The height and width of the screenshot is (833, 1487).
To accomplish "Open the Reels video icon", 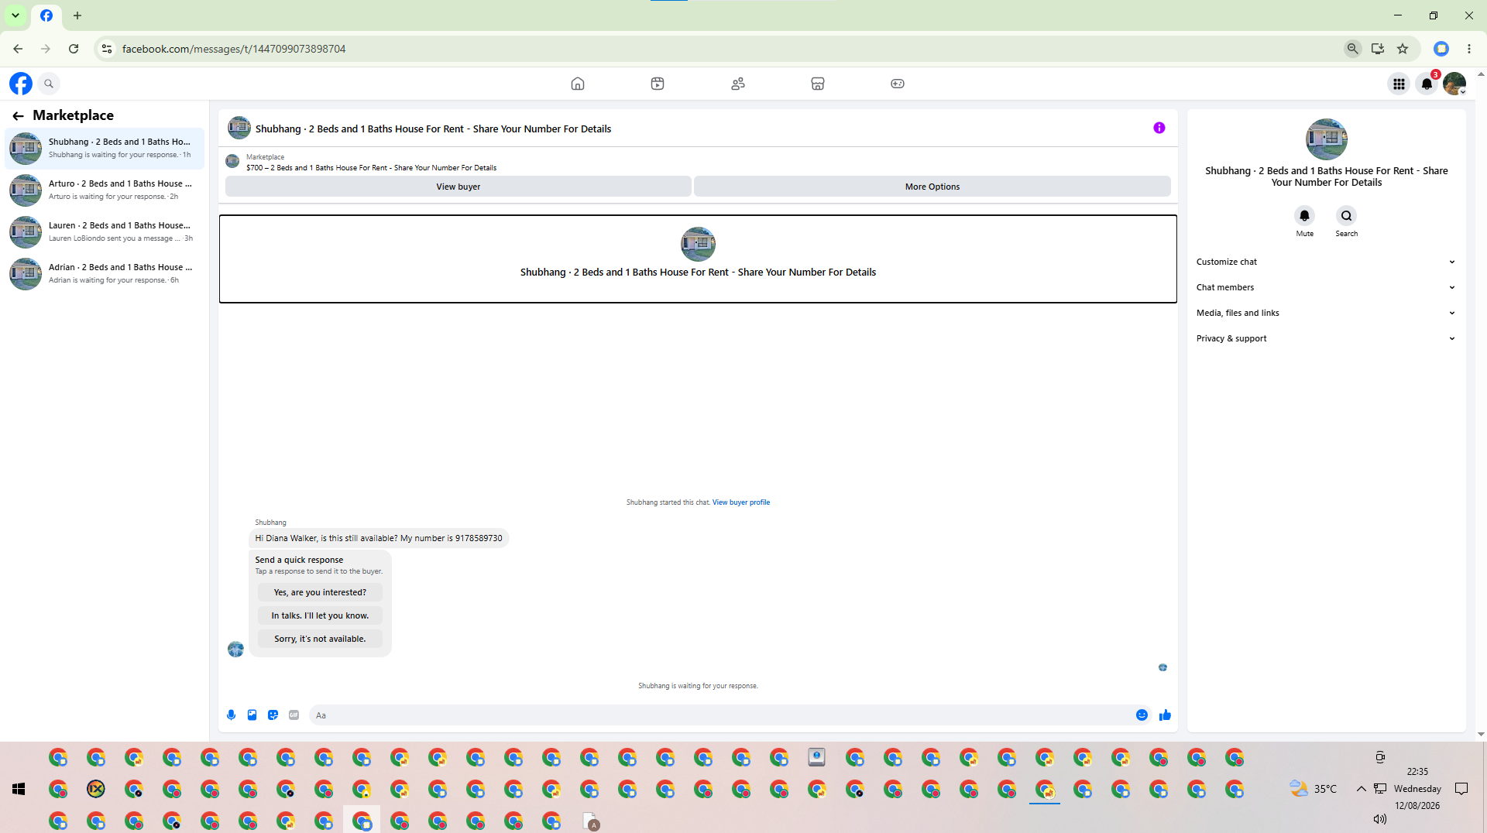I will [658, 84].
